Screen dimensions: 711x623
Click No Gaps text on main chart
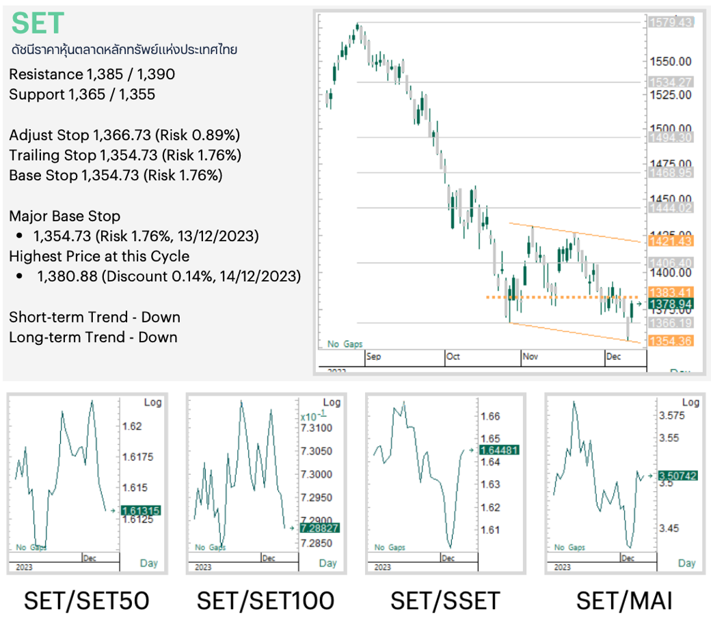(345, 344)
